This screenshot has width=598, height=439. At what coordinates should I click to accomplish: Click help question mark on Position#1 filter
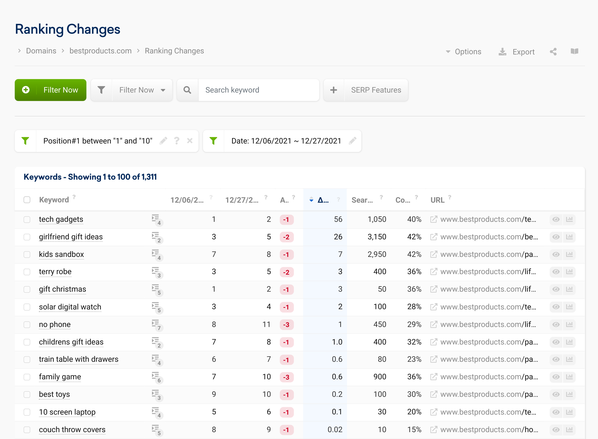tap(177, 141)
